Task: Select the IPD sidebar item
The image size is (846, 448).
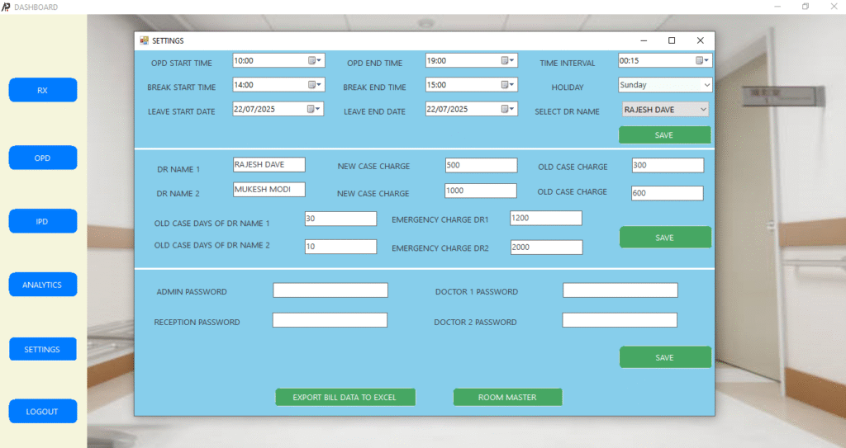Action: click(x=43, y=221)
